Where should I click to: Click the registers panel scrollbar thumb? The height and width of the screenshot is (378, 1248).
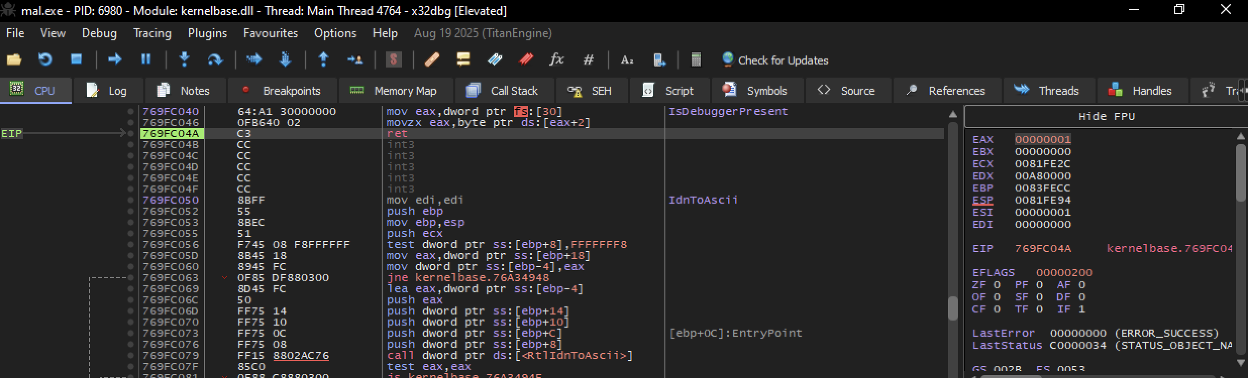pos(1241,173)
